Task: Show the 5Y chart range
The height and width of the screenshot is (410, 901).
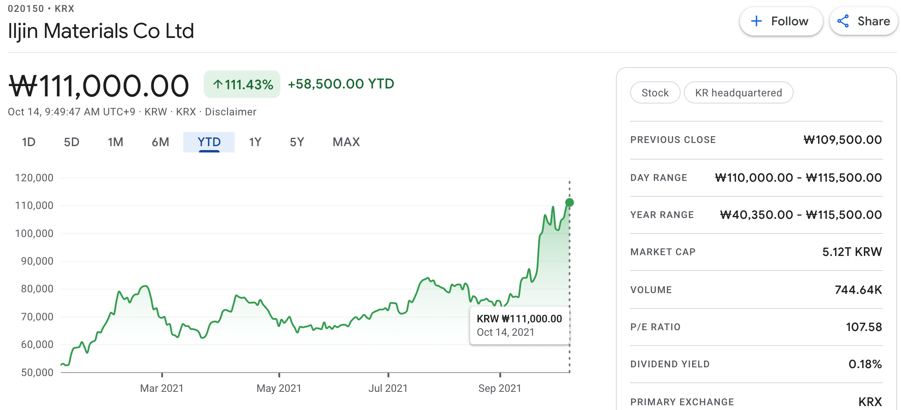Action: (297, 142)
